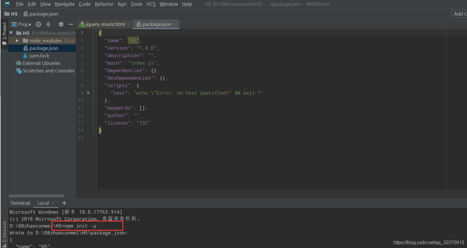
Task: Click the yarn.lock file icon
Action: [26, 55]
